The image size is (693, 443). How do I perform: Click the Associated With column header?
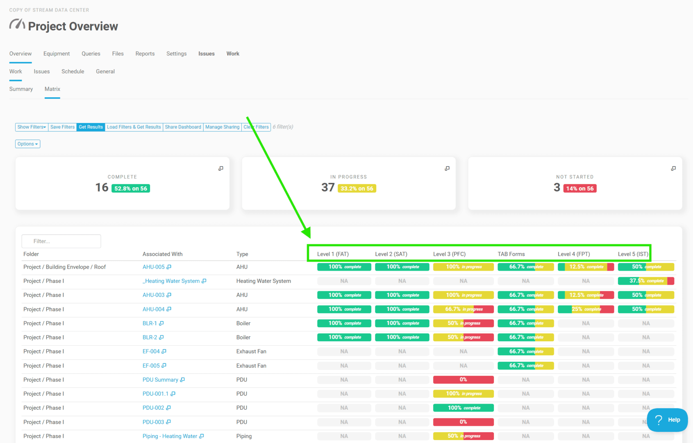pyautogui.click(x=162, y=254)
